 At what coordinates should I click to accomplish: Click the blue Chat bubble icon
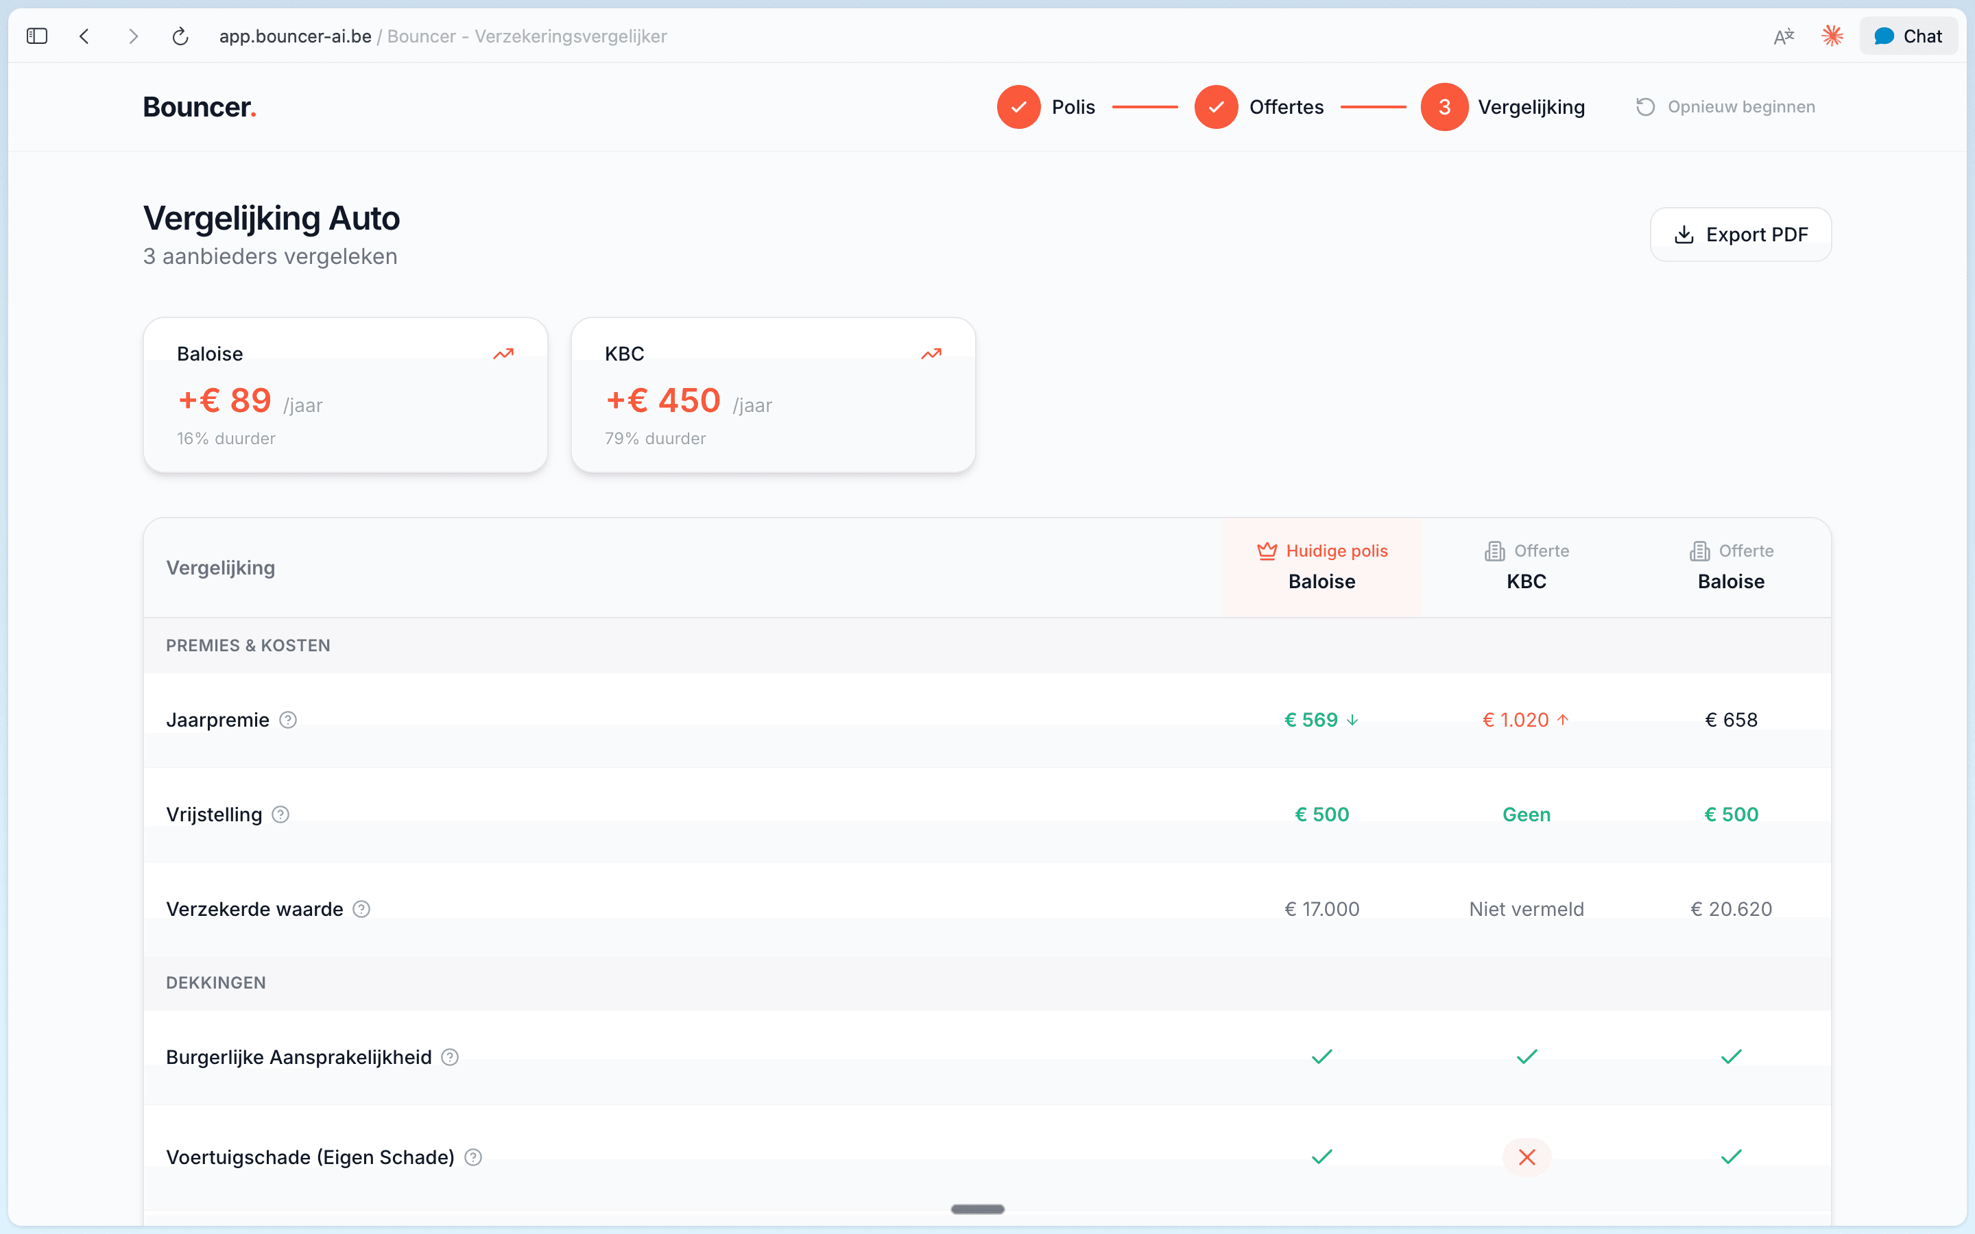coord(1884,35)
